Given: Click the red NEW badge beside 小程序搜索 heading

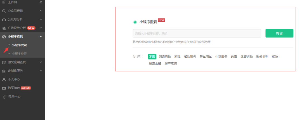Looking at the screenshot, I should (x=161, y=20).
